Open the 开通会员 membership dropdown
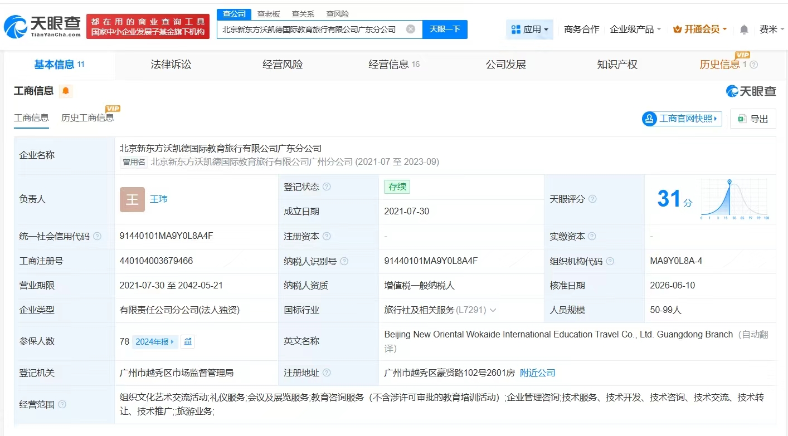Screen dimensions: 788x436 pos(699,30)
